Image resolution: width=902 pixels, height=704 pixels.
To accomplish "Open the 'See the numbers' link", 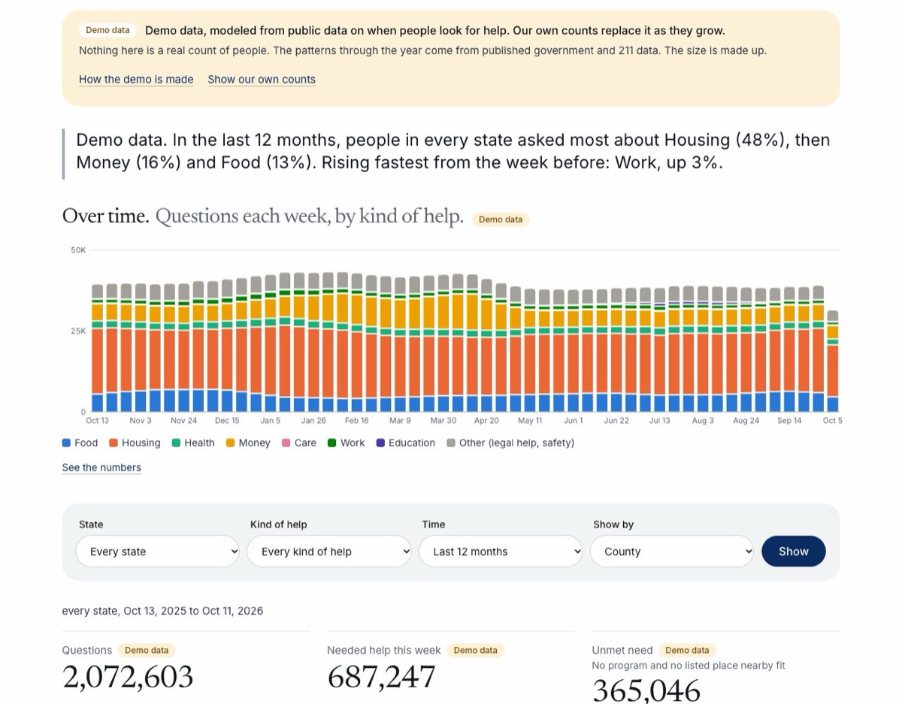I will 101,467.
